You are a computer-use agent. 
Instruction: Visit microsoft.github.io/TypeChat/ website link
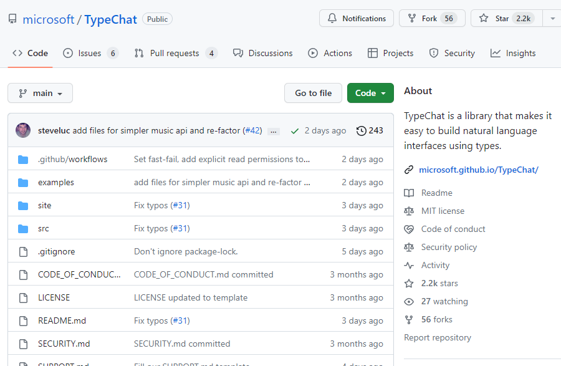click(478, 170)
